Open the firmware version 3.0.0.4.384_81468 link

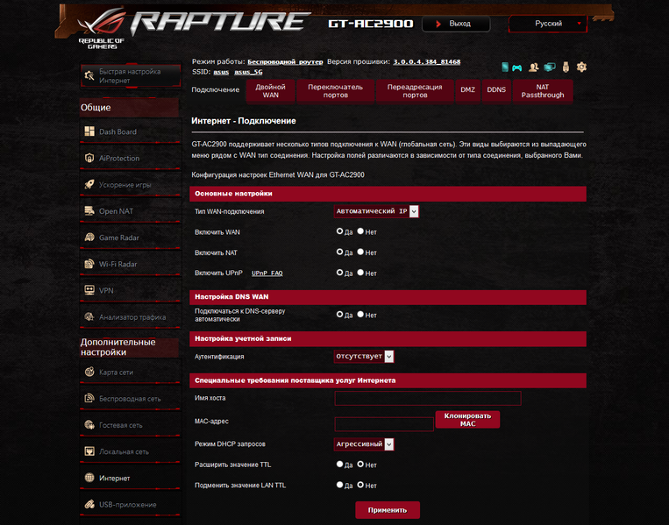point(427,62)
